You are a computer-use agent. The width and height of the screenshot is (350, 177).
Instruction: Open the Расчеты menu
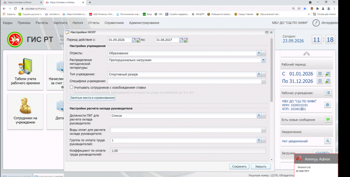point(42,23)
